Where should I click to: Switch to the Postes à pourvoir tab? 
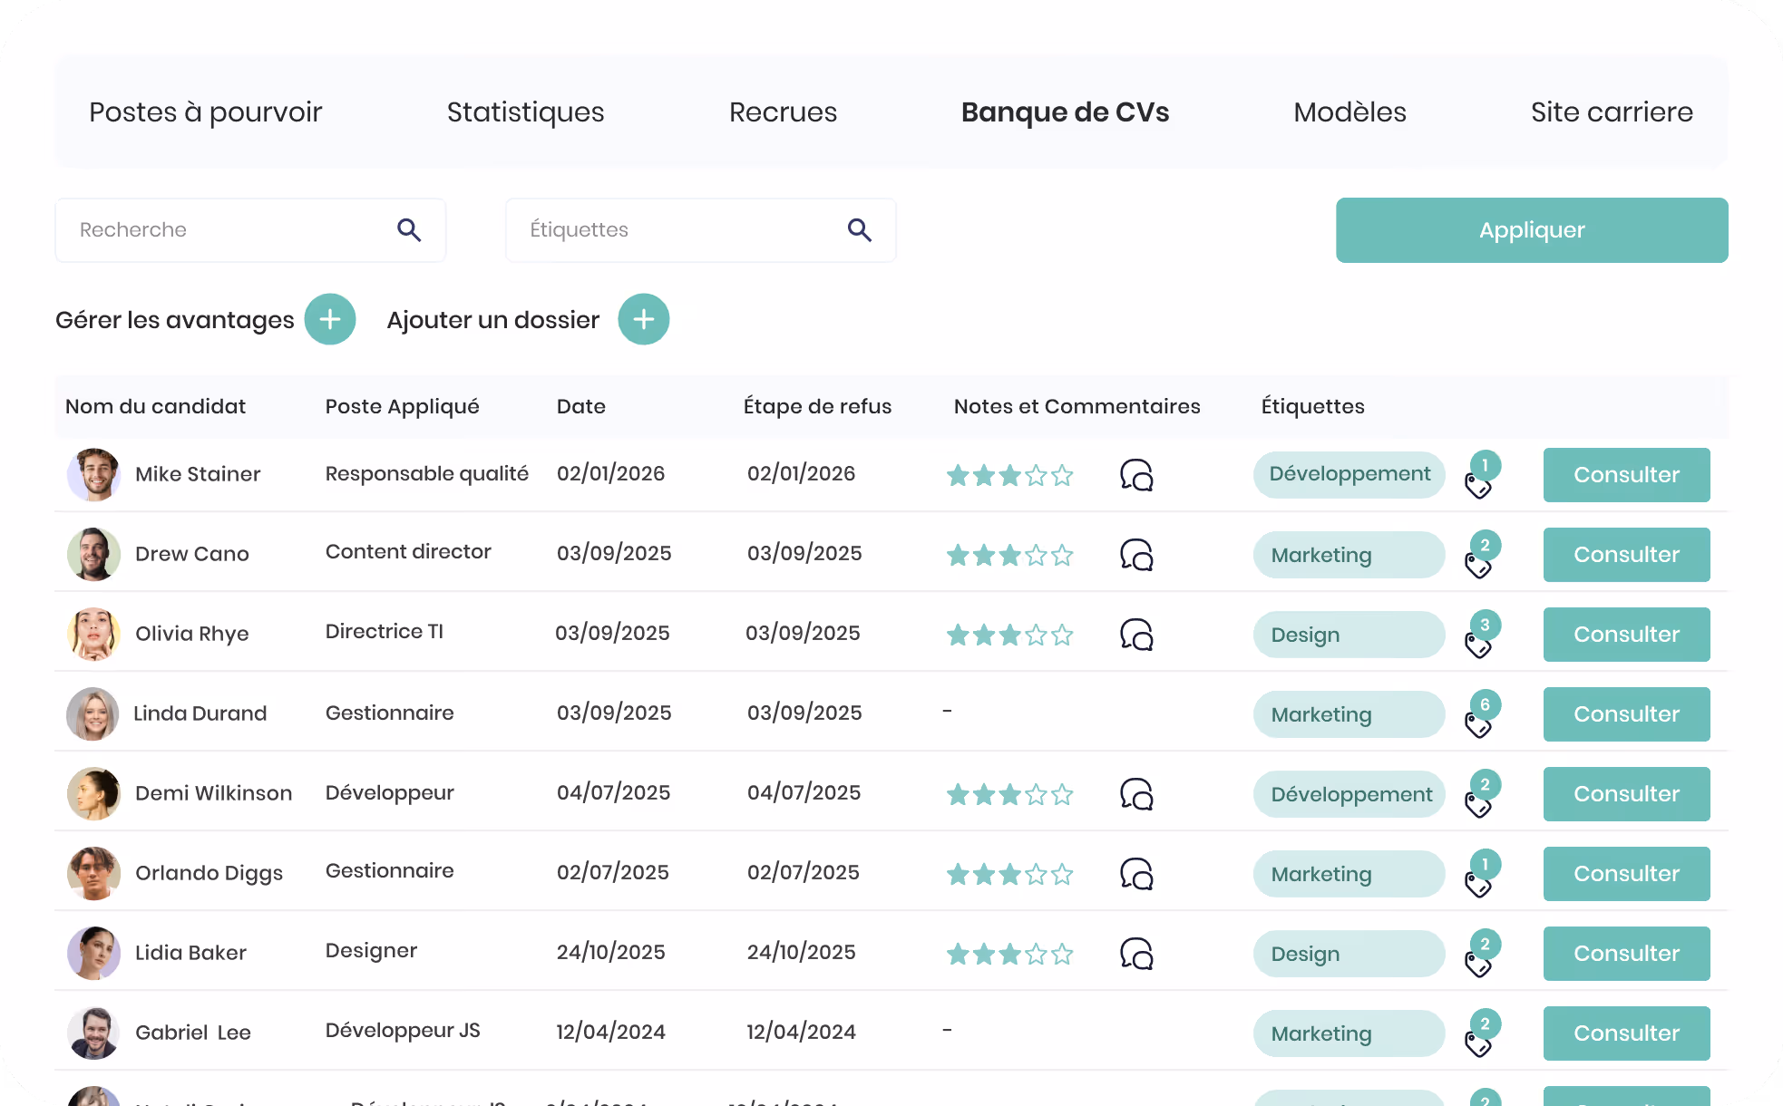tap(206, 112)
